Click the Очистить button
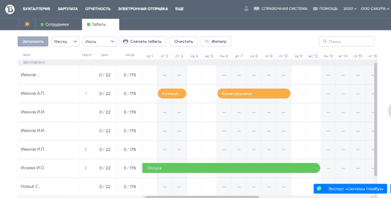Viewport: 391px width, 198px height. (184, 42)
